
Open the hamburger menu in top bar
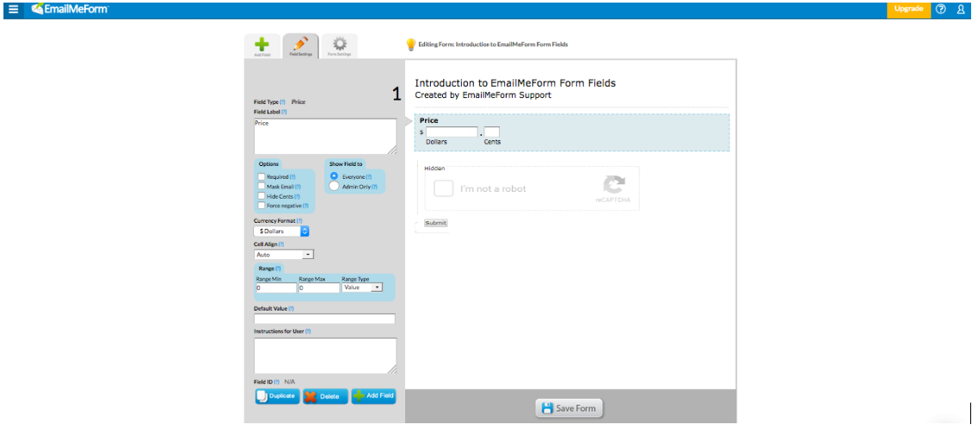[x=13, y=9]
